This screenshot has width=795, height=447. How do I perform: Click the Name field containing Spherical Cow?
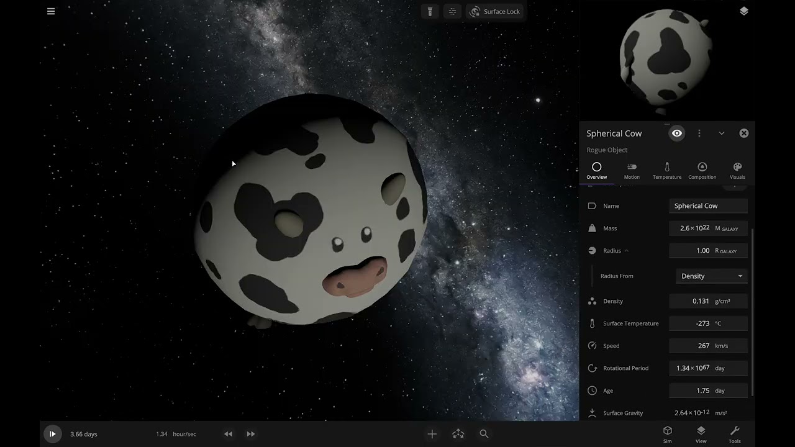point(709,206)
